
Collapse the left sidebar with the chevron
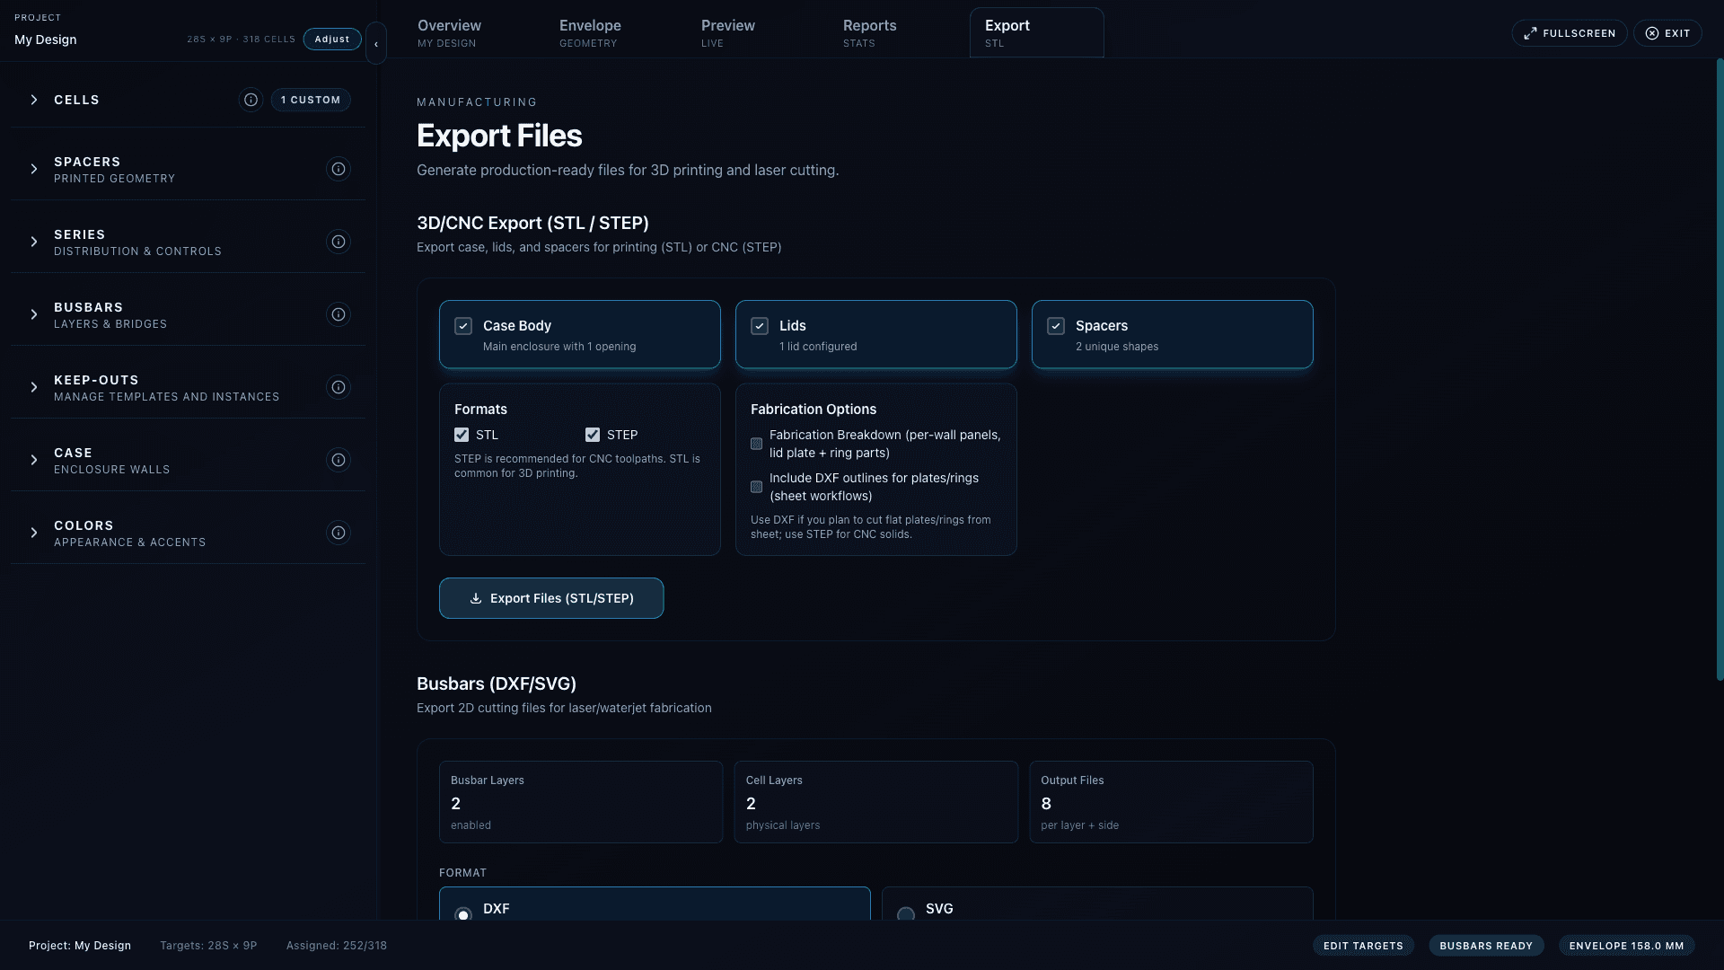coord(376,42)
